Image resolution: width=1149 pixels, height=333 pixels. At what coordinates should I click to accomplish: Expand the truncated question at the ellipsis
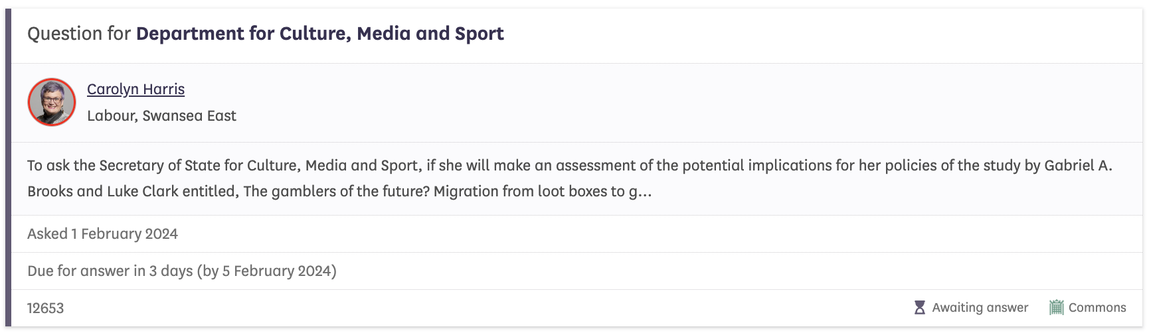coord(645,192)
